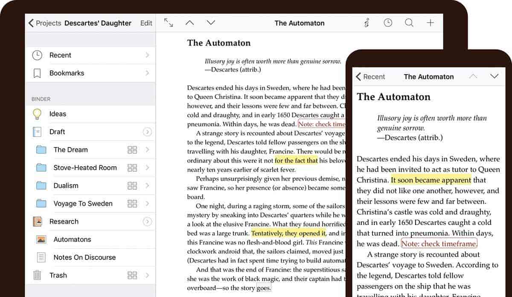Tap the Edit button in sidebar

[146, 23]
